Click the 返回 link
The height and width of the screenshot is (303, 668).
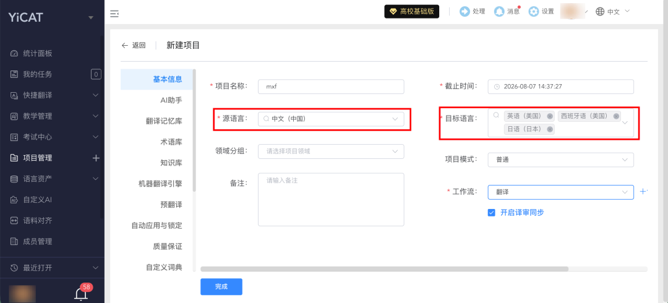point(139,46)
